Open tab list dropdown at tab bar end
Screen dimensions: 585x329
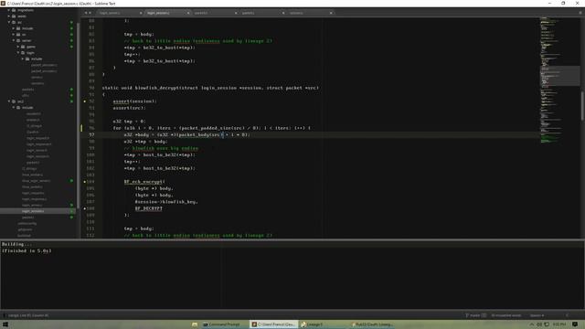[x=580, y=13]
